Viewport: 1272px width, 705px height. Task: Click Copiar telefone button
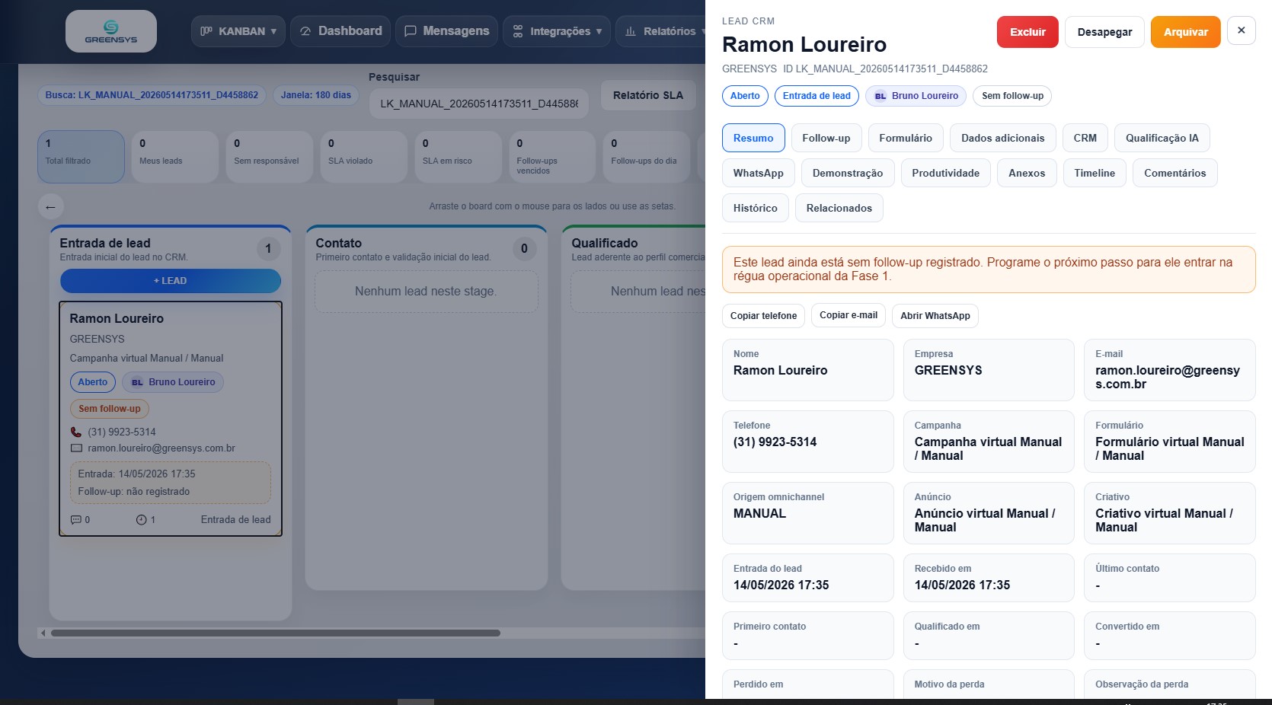(x=763, y=315)
